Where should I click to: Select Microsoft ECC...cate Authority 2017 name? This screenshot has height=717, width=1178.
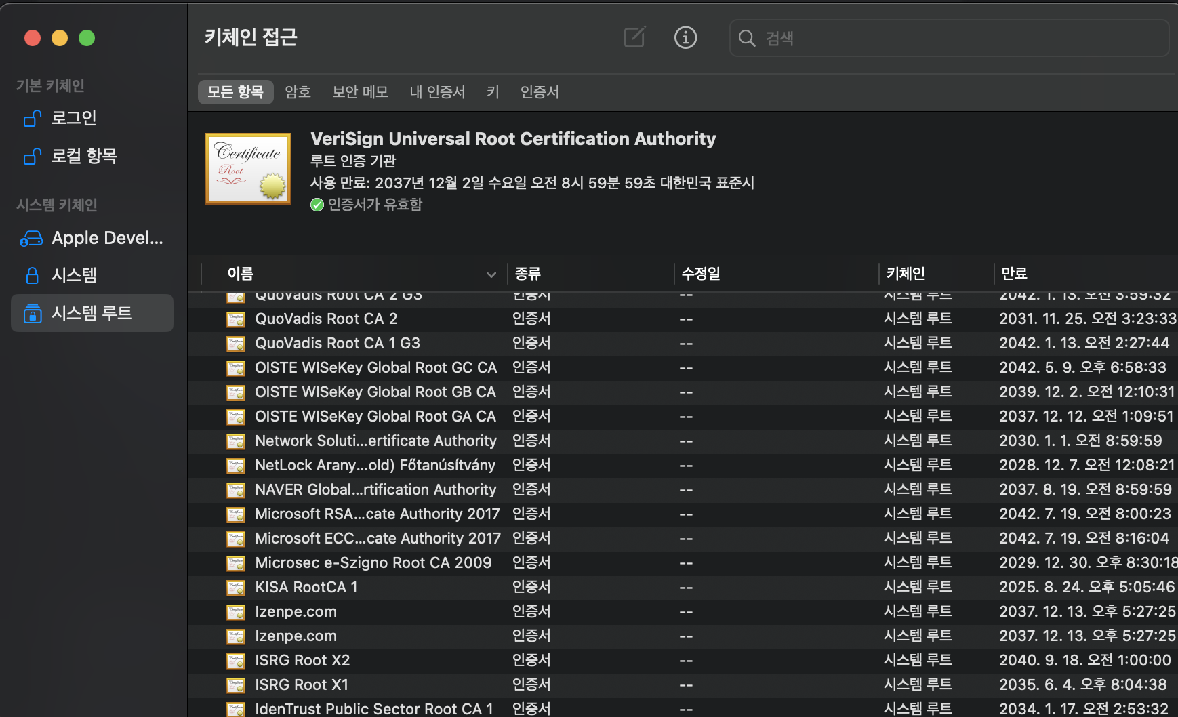[x=378, y=538]
